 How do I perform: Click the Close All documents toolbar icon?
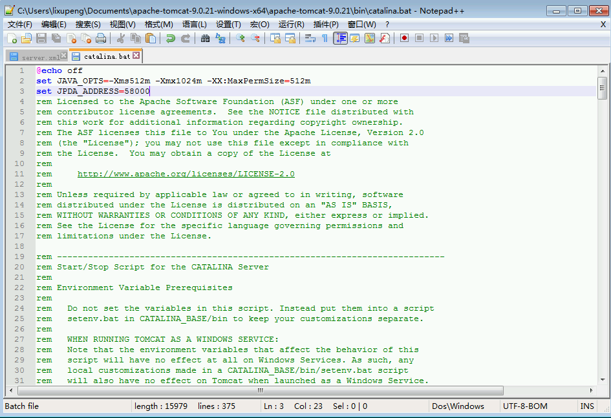click(x=86, y=38)
